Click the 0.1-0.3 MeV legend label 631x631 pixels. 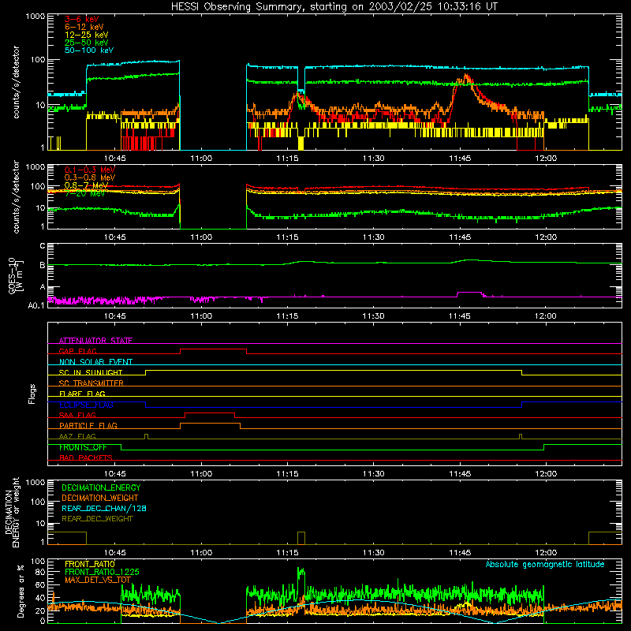(90, 170)
